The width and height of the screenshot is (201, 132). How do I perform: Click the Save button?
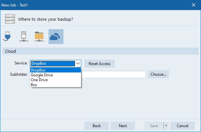tap(154, 126)
